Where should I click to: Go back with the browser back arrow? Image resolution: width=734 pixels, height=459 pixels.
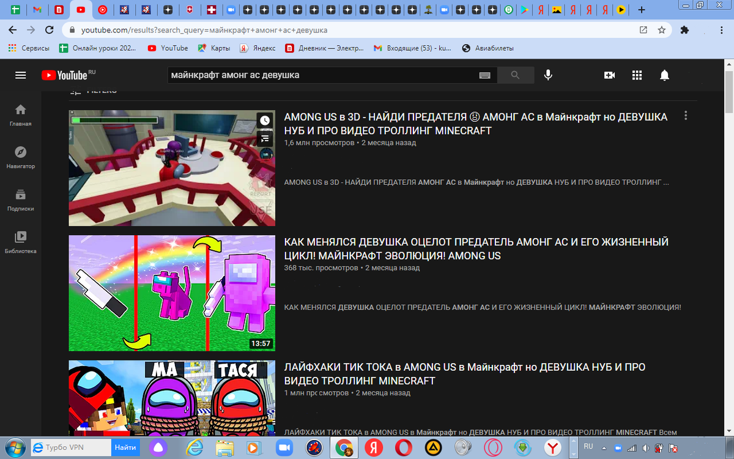click(13, 30)
